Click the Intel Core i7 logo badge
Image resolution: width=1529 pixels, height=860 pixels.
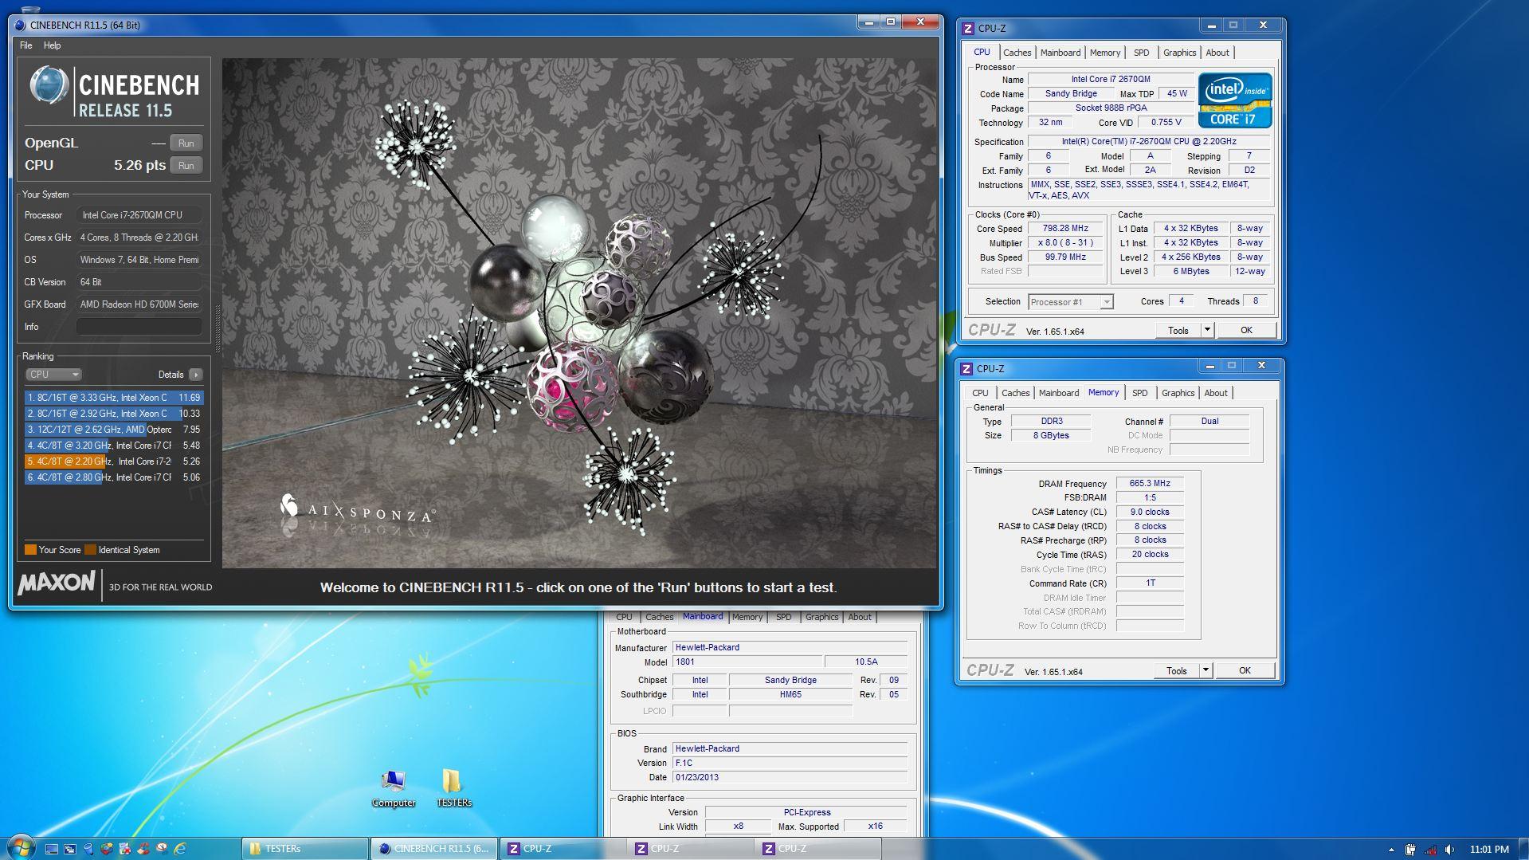(1235, 100)
